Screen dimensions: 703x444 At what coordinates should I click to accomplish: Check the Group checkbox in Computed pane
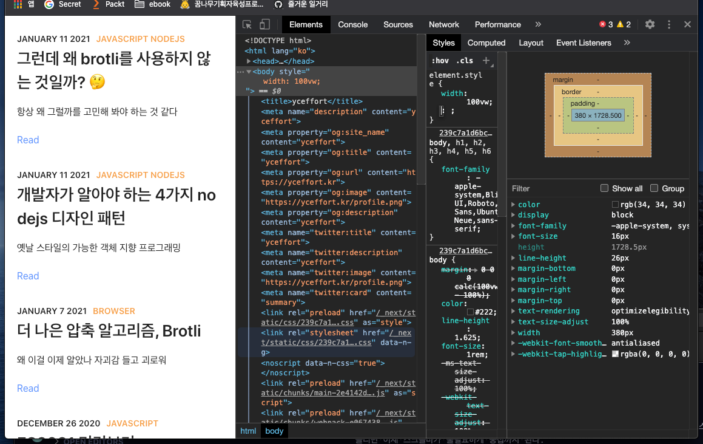[x=654, y=188]
